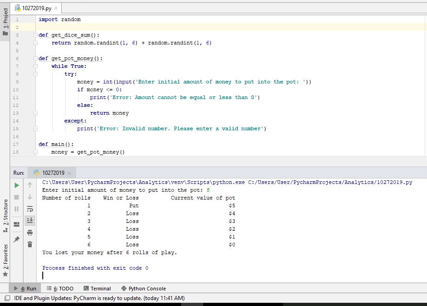This screenshot has height=306, width=427.
Task: Click the 'except:' keyword on line 14
Action: tap(75, 121)
